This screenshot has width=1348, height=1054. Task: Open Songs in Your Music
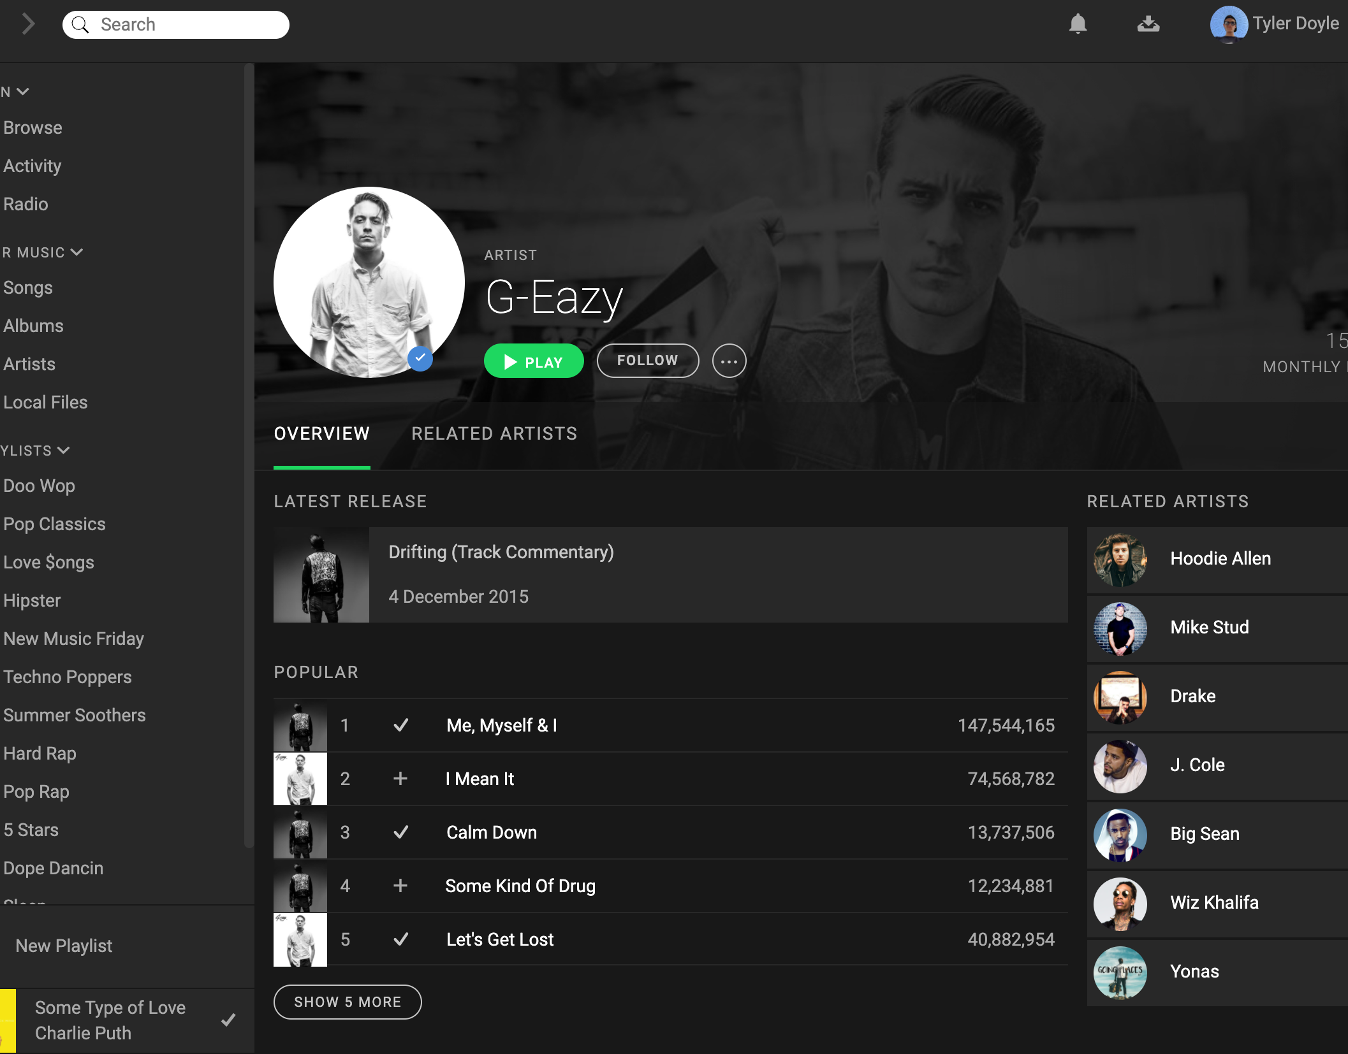[28, 288]
